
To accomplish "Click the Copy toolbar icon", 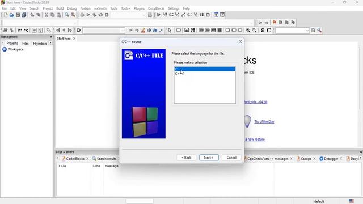I will pyautogui.click(x=53, y=15).
